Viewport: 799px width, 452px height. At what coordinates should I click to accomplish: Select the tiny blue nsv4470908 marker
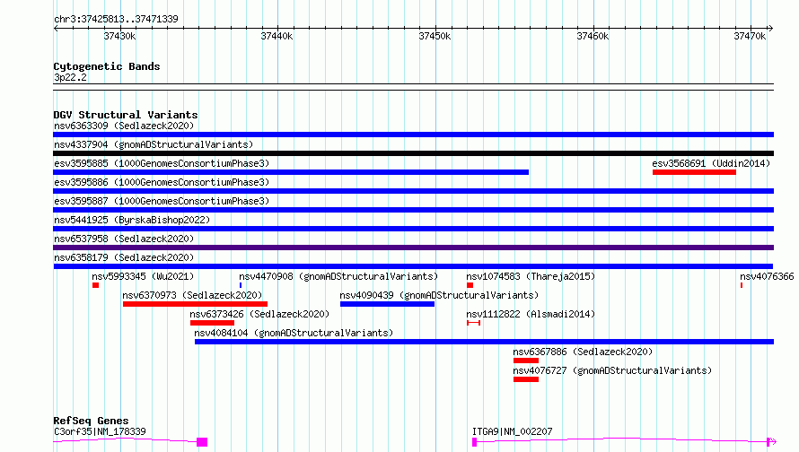(x=241, y=285)
